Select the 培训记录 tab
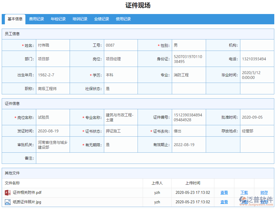Screen dimensions: 276x209 coord(80,19)
